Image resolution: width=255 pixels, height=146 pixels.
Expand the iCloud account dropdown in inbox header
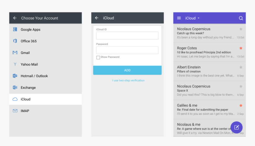(x=199, y=18)
